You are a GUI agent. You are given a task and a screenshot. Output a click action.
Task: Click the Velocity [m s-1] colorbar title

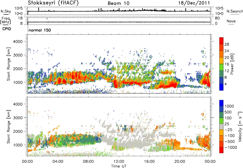pos(240,126)
